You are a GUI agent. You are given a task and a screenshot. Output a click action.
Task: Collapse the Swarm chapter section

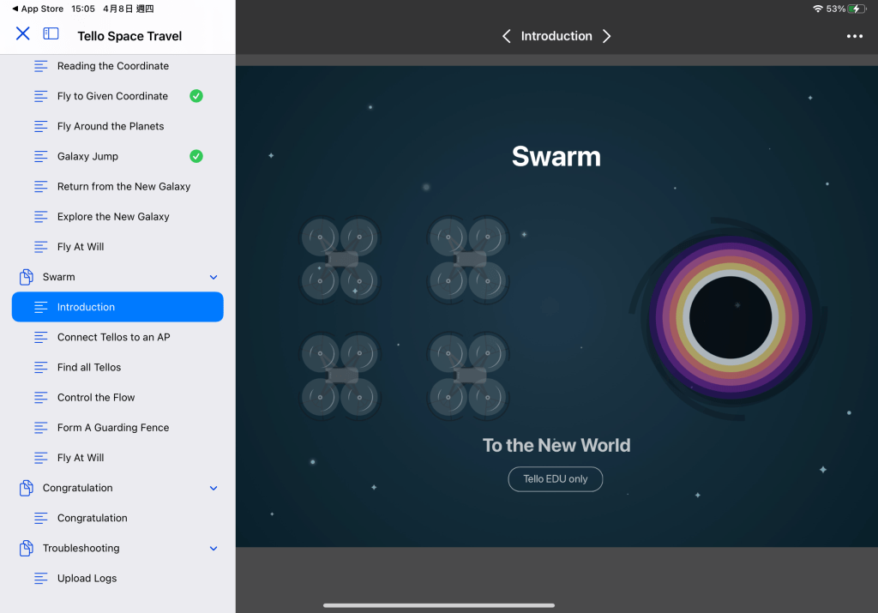tap(213, 277)
